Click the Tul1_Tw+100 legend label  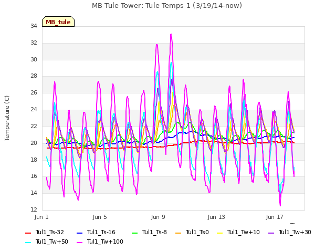click(105, 241)
